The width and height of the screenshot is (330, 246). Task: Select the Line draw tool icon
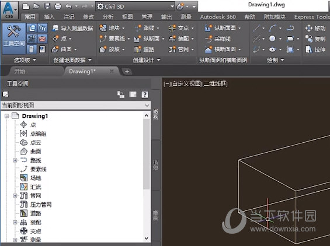256,28
